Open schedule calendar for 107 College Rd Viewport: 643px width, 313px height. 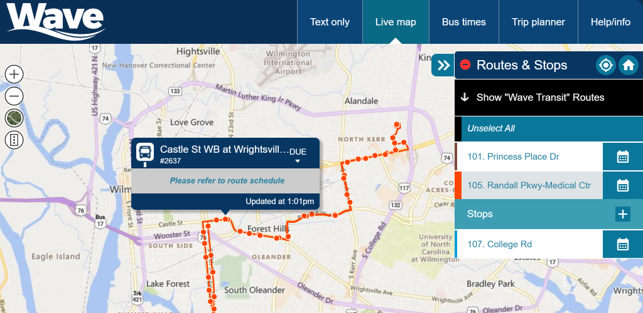pos(623,244)
